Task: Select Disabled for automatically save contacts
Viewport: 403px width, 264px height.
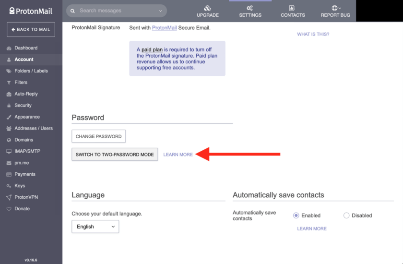Action: pyautogui.click(x=346, y=216)
